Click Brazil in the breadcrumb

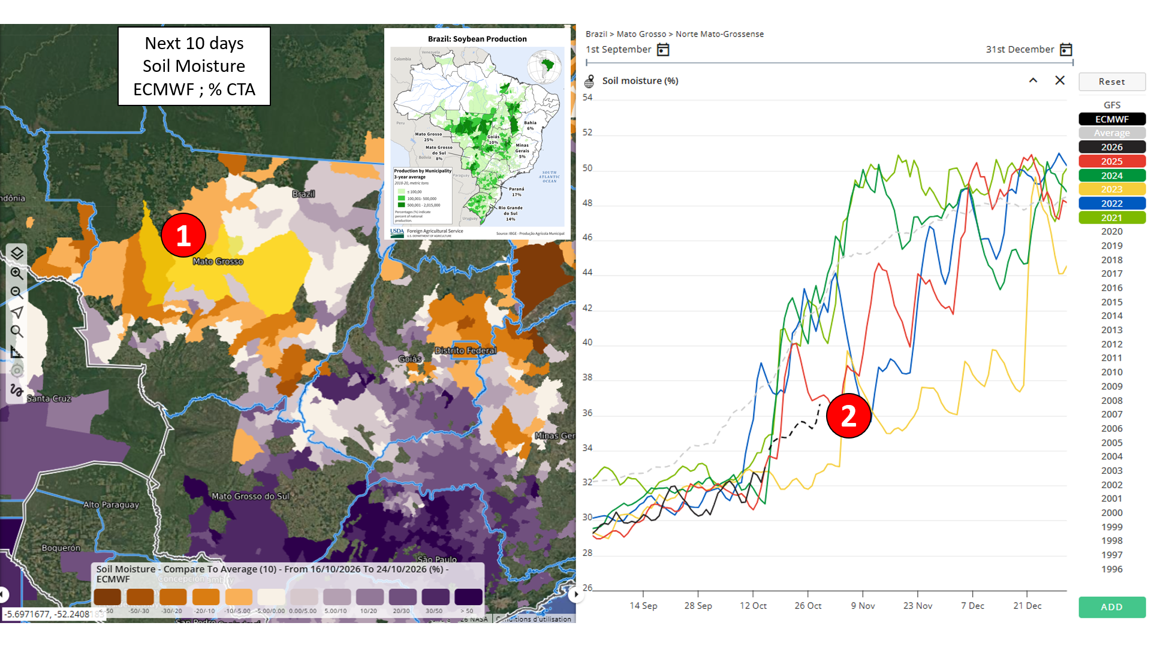596,34
